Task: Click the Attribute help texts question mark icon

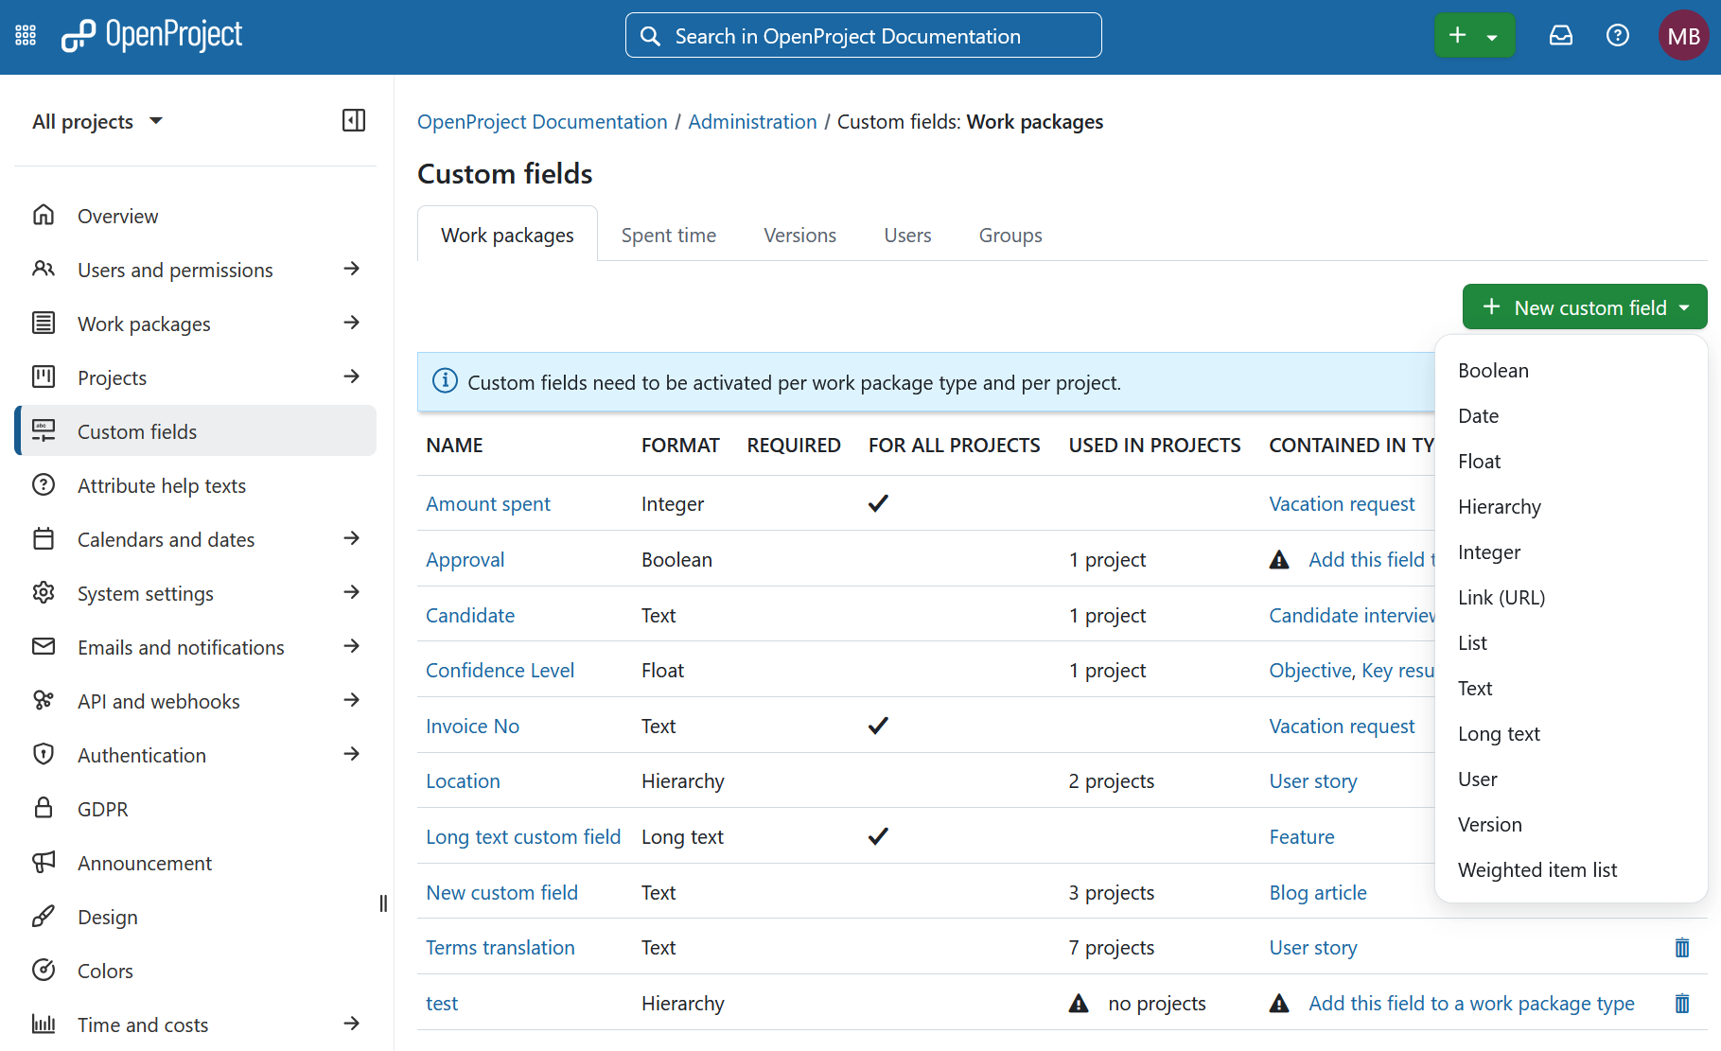Action: [x=44, y=484]
